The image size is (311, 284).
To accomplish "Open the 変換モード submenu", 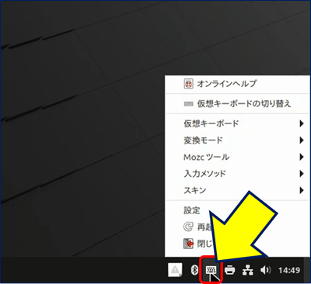I will pyautogui.click(x=238, y=140).
